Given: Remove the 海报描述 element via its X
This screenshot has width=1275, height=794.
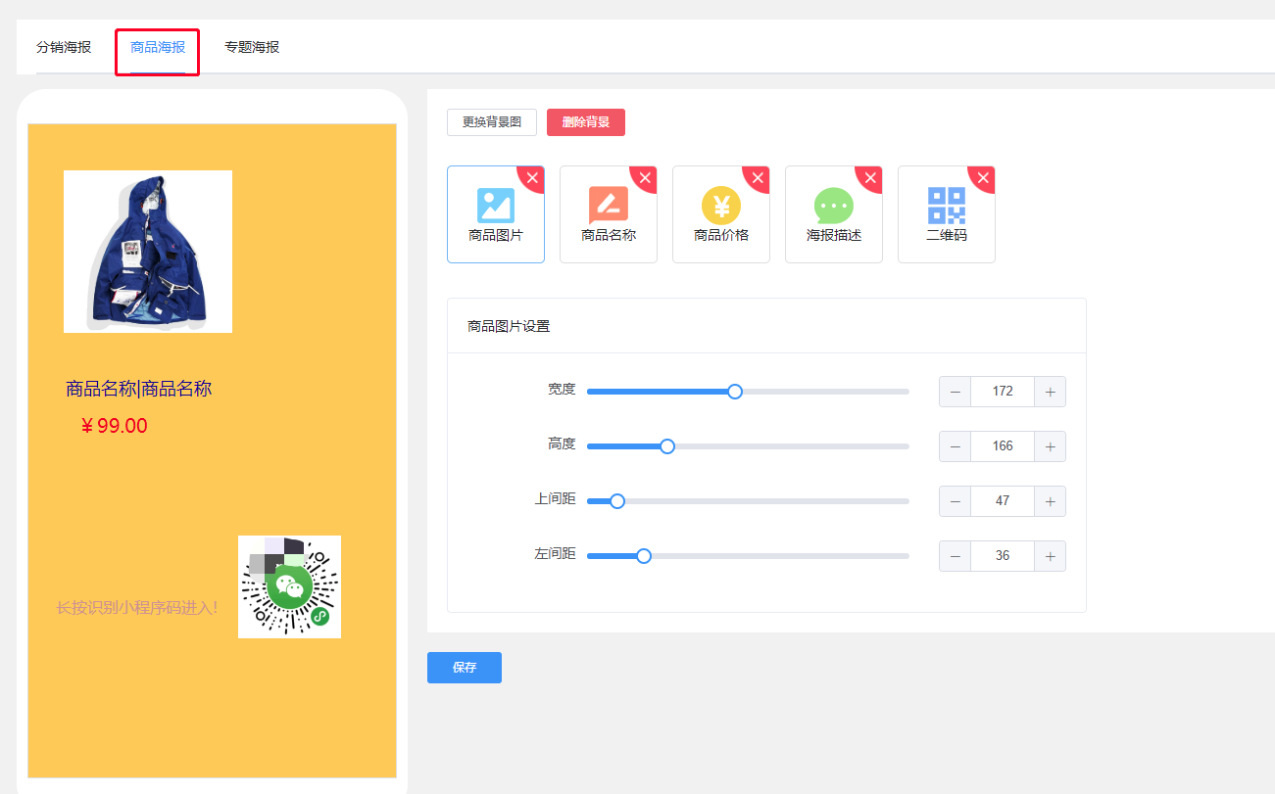Looking at the screenshot, I should 871,177.
